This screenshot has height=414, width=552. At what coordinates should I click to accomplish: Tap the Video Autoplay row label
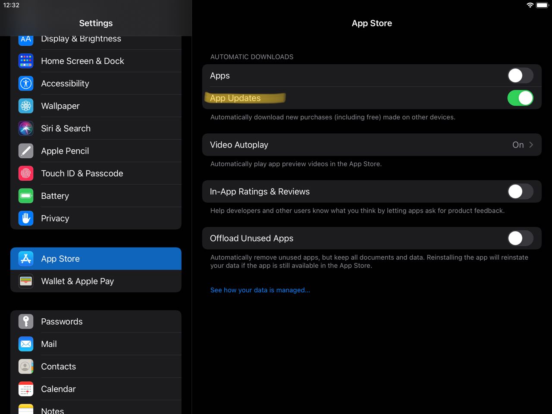coord(239,145)
